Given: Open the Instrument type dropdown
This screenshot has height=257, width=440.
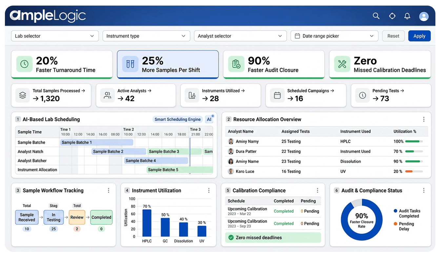Looking at the screenshot, I should pos(146,36).
